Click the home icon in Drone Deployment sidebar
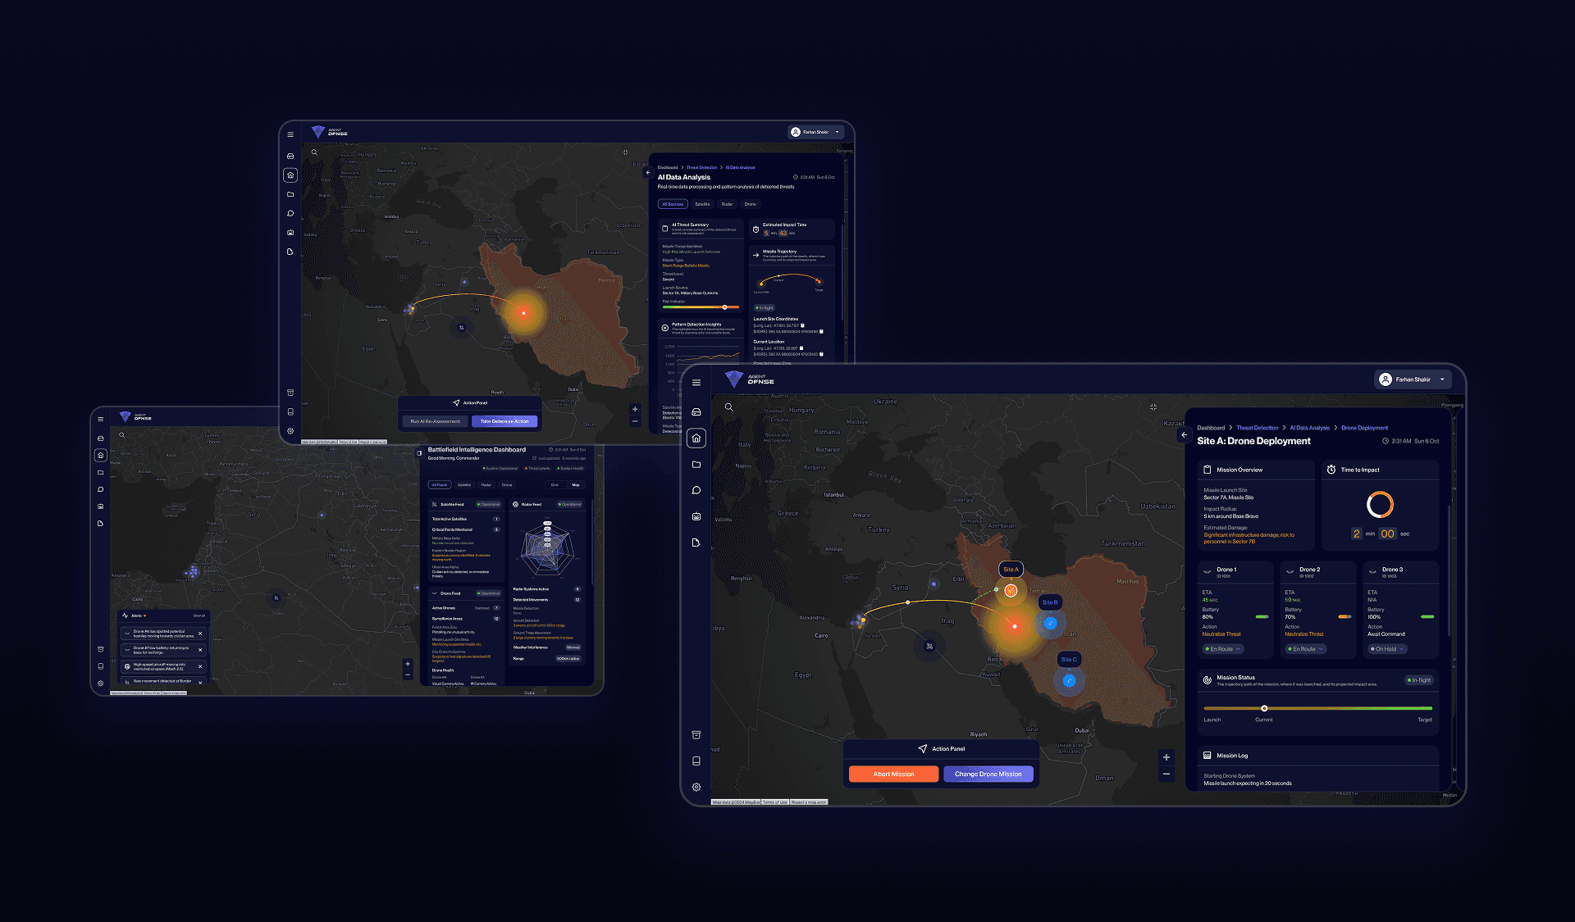Viewport: 1575px width, 922px height. [x=696, y=438]
